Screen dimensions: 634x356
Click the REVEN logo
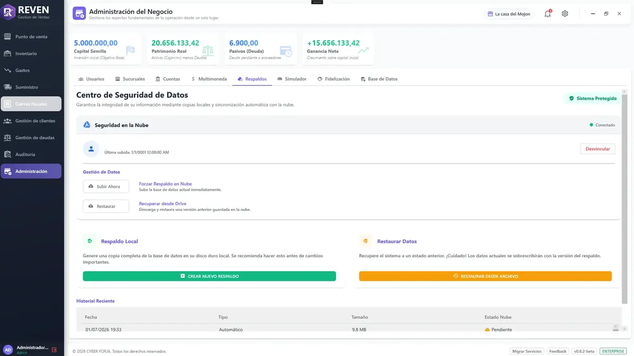(9, 13)
